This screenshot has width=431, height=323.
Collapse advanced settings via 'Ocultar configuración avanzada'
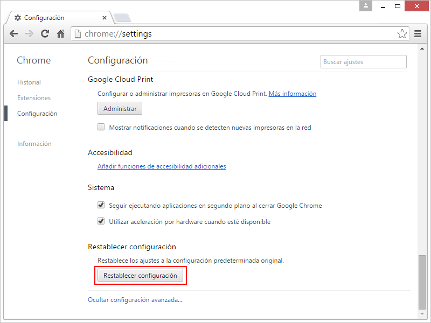click(x=135, y=299)
